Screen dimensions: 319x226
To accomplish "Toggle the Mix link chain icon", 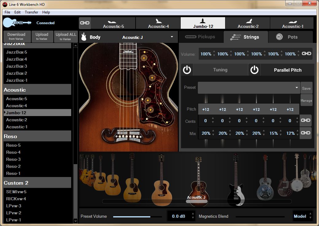I will tap(306, 133).
